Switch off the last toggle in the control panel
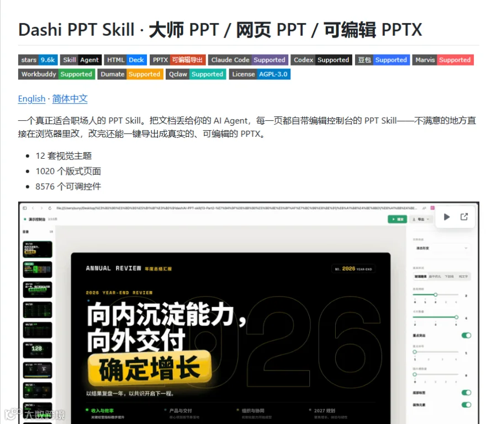 click(x=466, y=405)
